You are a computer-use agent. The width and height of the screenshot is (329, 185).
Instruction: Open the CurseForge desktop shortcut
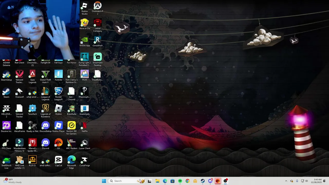(x=85, y=161)
